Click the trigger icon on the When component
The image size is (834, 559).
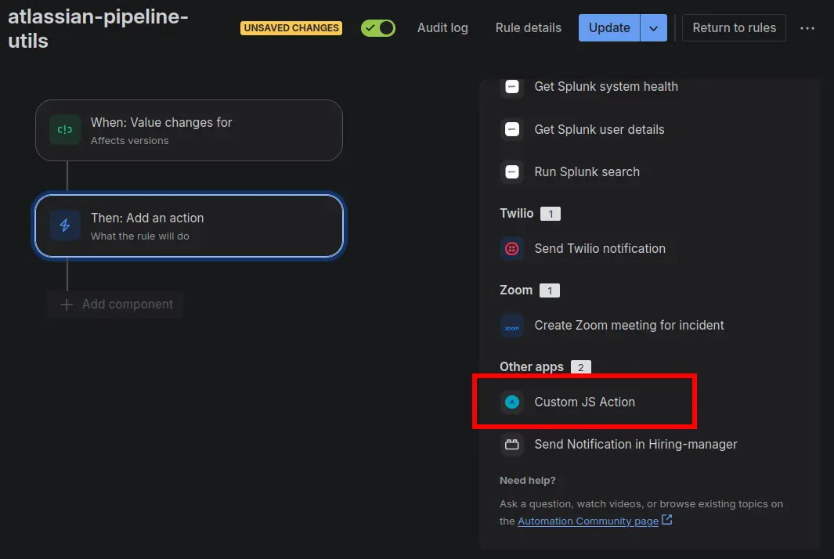coord(65,130)
